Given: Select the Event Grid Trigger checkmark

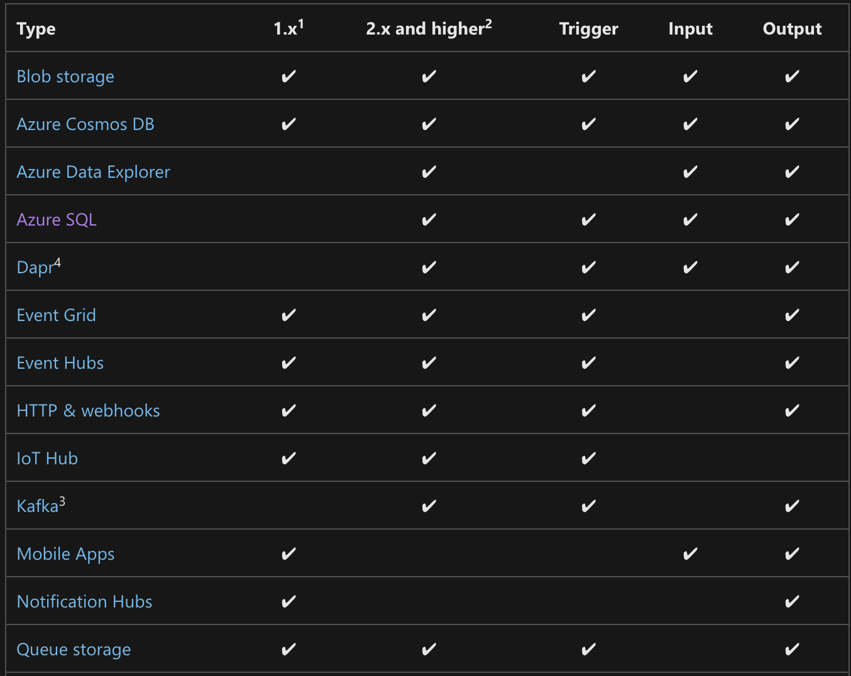Looking at the screenshot, I should click(589, 315).
